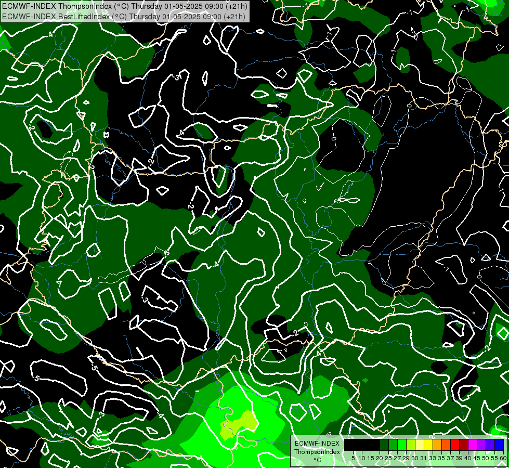This screenshot has height=468, width=509.
Task: Click the °C unit label in the legend
Action: (x=318, y=460)
